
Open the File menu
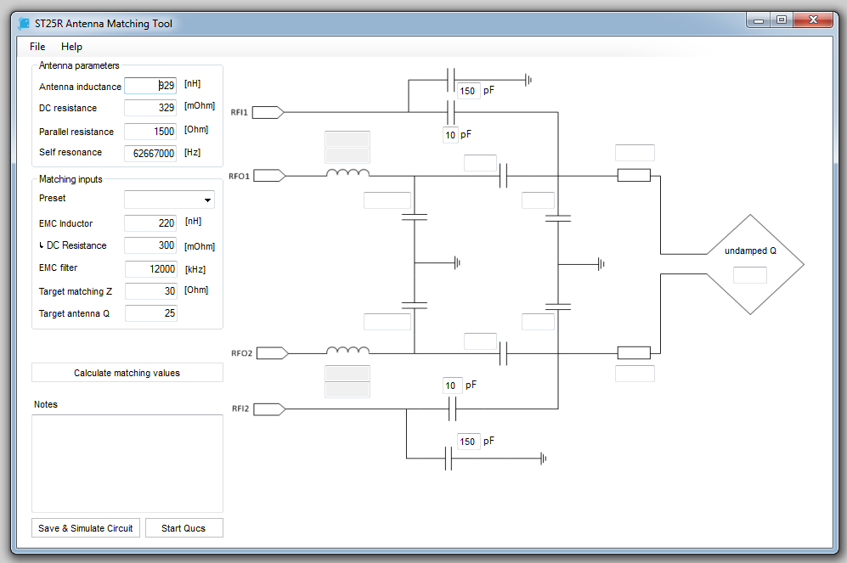coord(37,47)
